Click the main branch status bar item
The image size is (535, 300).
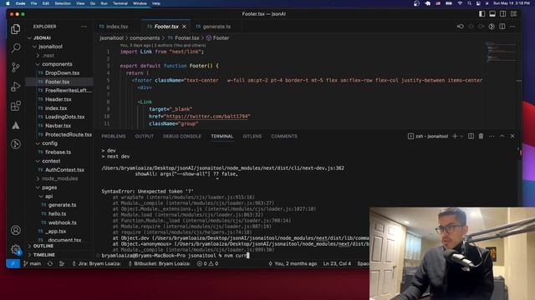pos(33,263)
